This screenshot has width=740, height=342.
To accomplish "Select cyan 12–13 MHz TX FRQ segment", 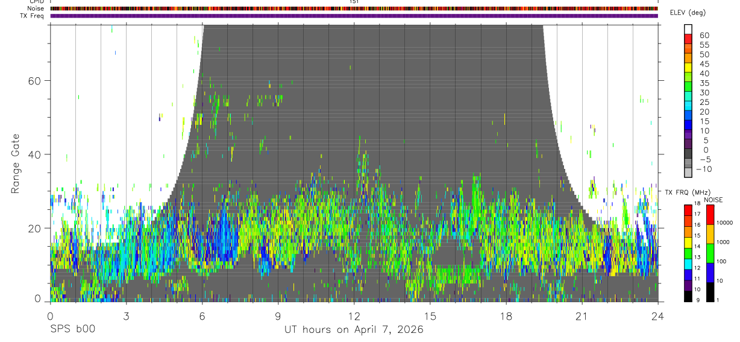I will click(x=688, y=264).
